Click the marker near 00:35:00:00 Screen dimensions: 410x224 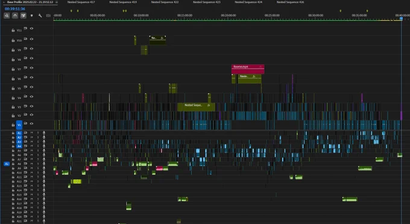coord(367,11)
